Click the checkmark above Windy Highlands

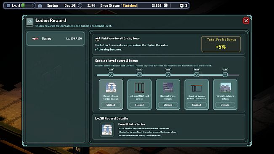coord(225,75)
